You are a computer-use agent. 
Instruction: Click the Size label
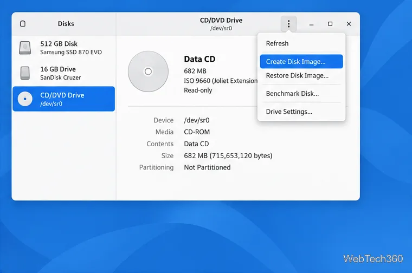pyautogui.click(x=168, y=155)
